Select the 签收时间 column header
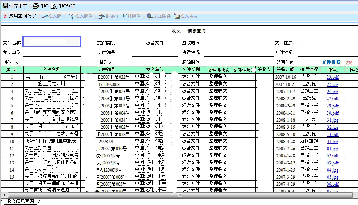Image resolution: width=358 pixels, height=205 pixels. click(x=285, y=70)
